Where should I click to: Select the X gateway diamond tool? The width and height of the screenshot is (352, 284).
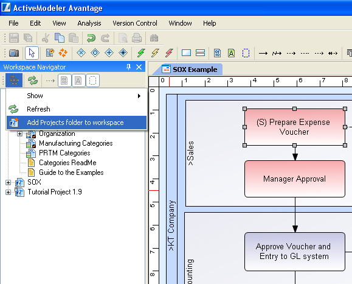[81, 53]
